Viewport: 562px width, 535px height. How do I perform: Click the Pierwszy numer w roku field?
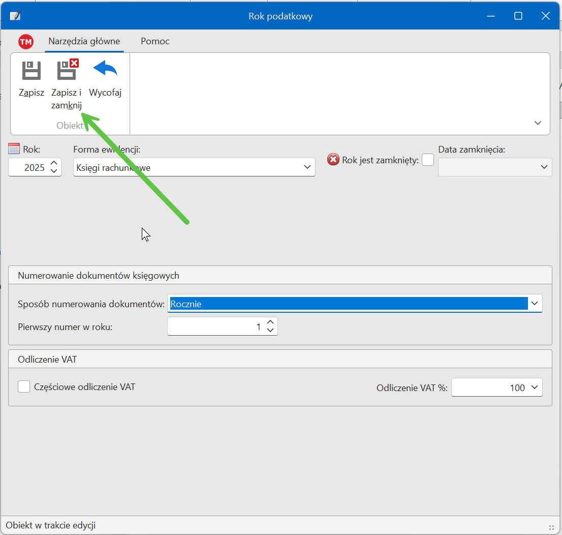coord(216,327)
